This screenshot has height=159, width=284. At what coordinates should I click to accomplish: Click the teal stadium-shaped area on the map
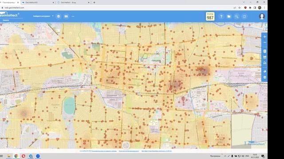69,106
